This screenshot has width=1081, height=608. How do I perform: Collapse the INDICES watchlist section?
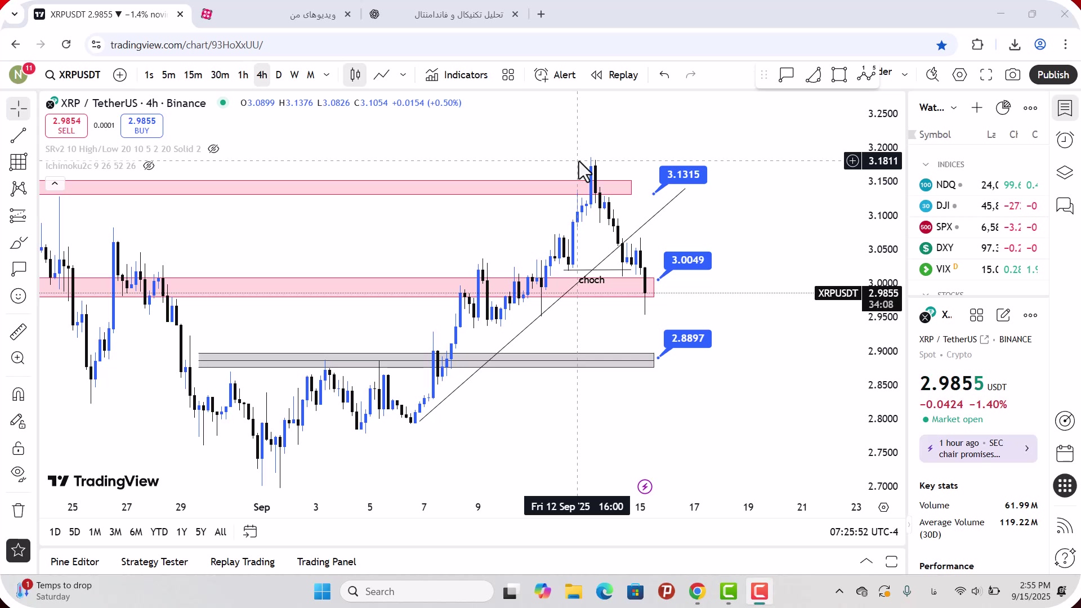(926, 164)
